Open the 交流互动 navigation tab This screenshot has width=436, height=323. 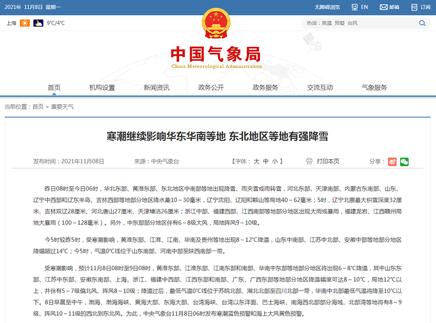(320, 88)
